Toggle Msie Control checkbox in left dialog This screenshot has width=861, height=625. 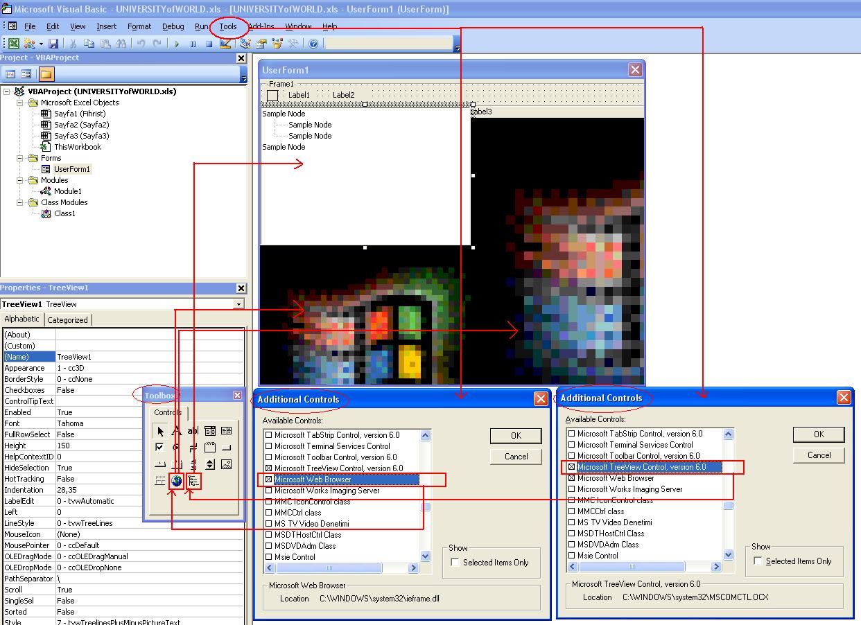(269, 557)
